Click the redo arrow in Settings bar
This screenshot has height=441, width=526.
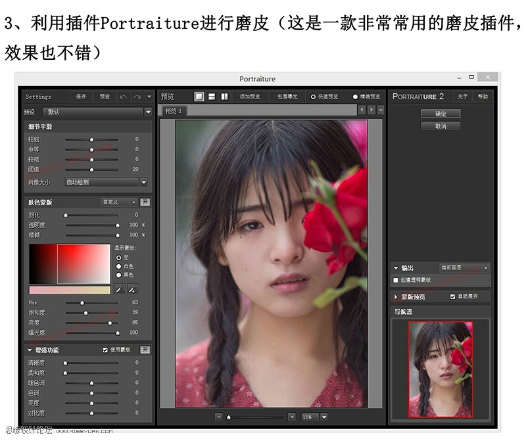coord(137,97)
